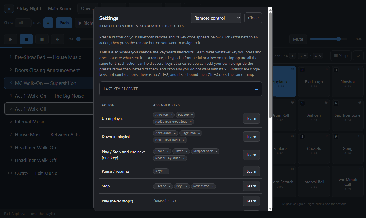Screen dimensions: 366x218
Task: Remove the MediaStop key binding
Action: [213, 186]
